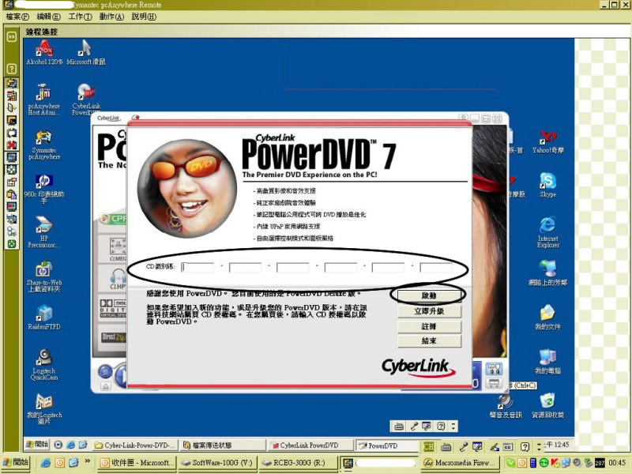This screenshot has height=474, width=632.
Task: Select the 我的文件 desktop icon
Action: click(x=547, y=318)
